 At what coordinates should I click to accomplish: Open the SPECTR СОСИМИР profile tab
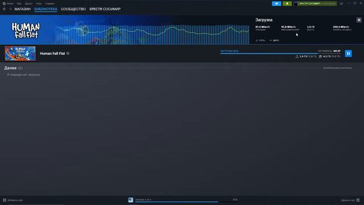[x=105, y=9]
